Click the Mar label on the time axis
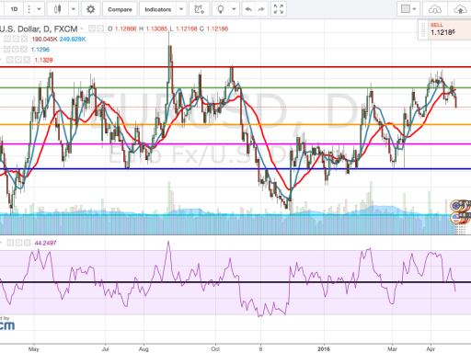This screenshot has height=353, width=471. click(392, 349)
